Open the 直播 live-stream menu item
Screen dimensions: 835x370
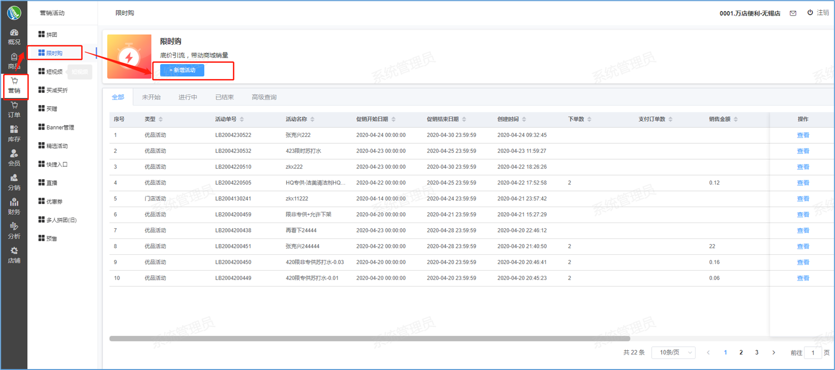tap(48, 183)
